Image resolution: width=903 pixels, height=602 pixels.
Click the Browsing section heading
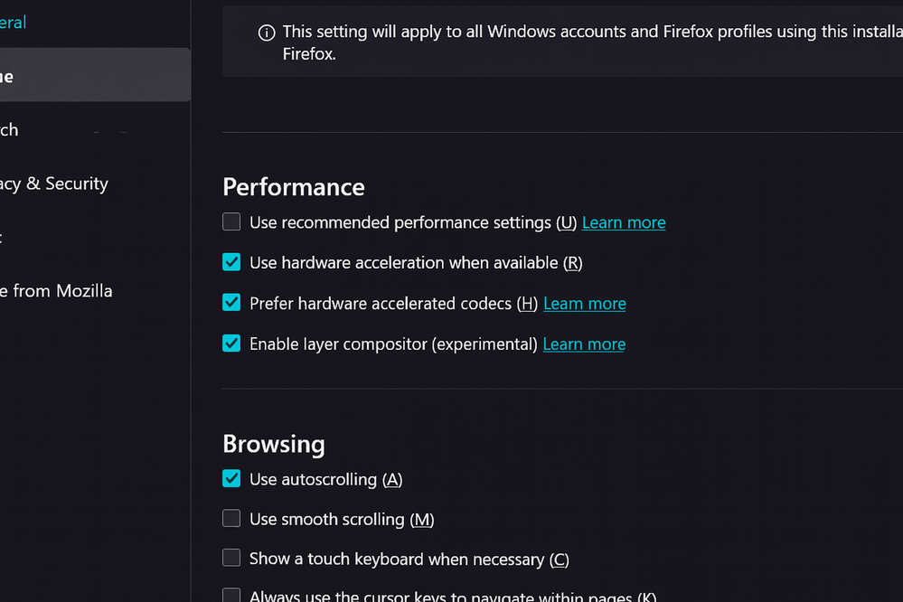pos(273,444)
